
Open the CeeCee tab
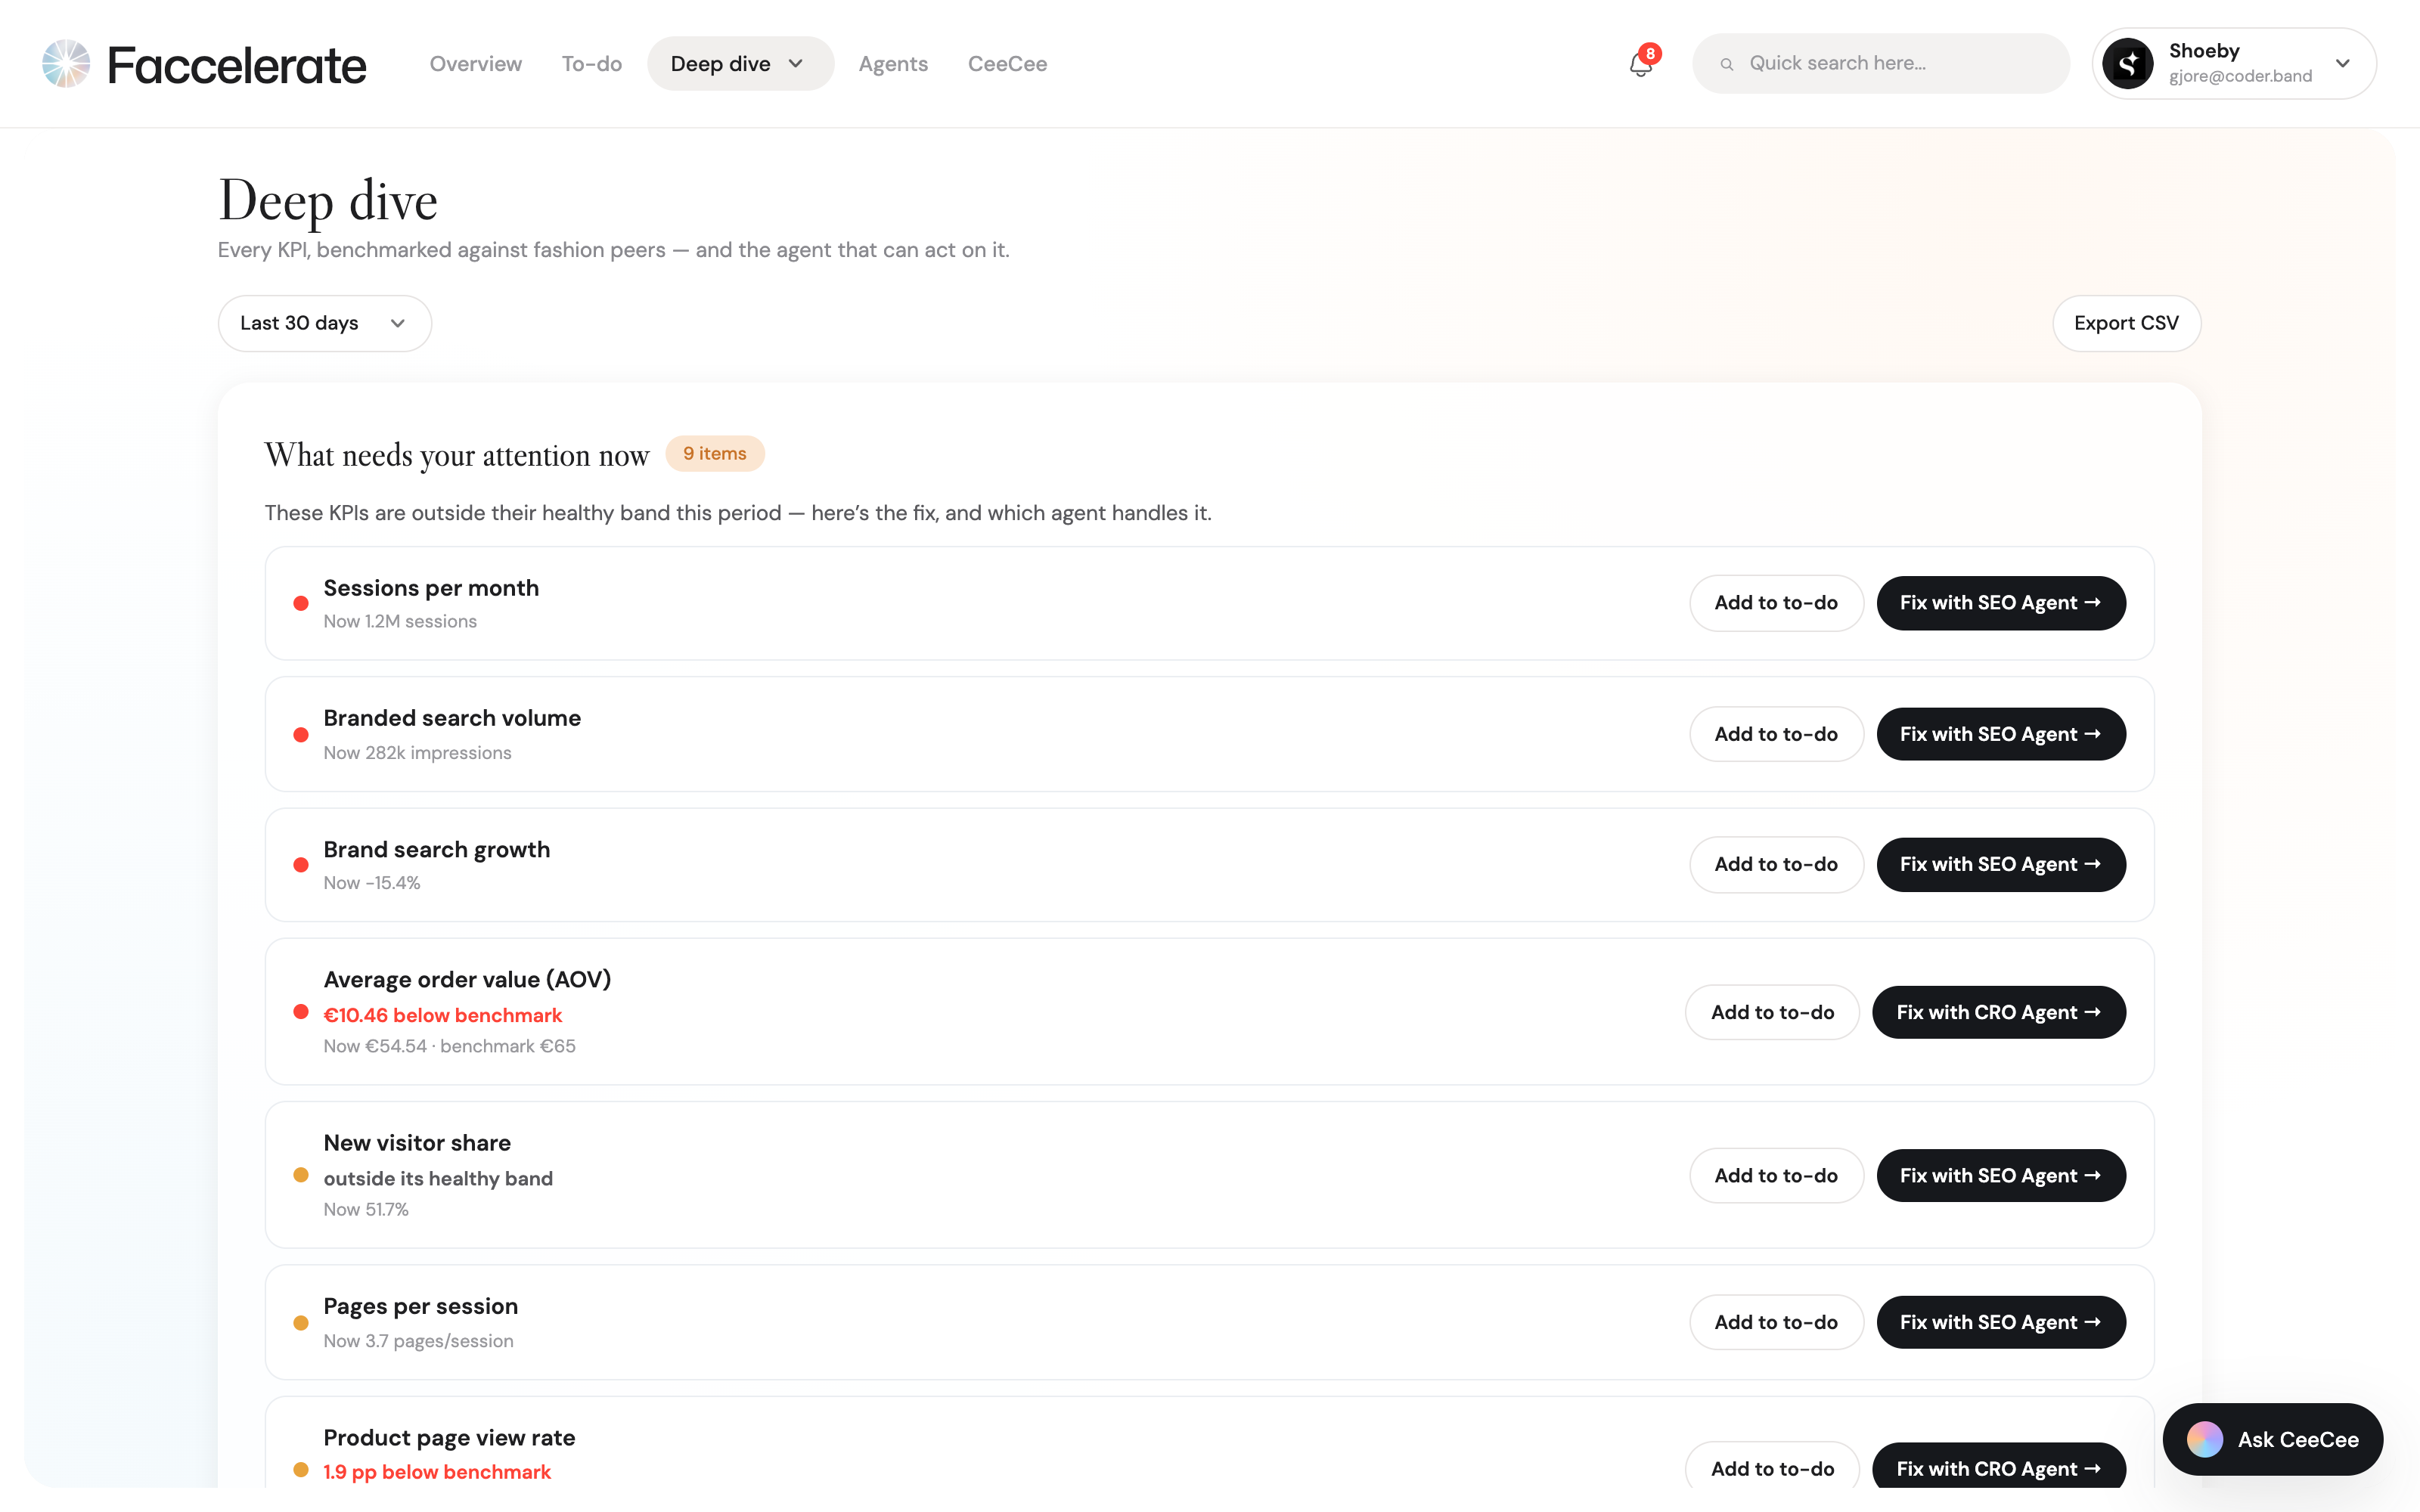click(x=1007, y=64)
